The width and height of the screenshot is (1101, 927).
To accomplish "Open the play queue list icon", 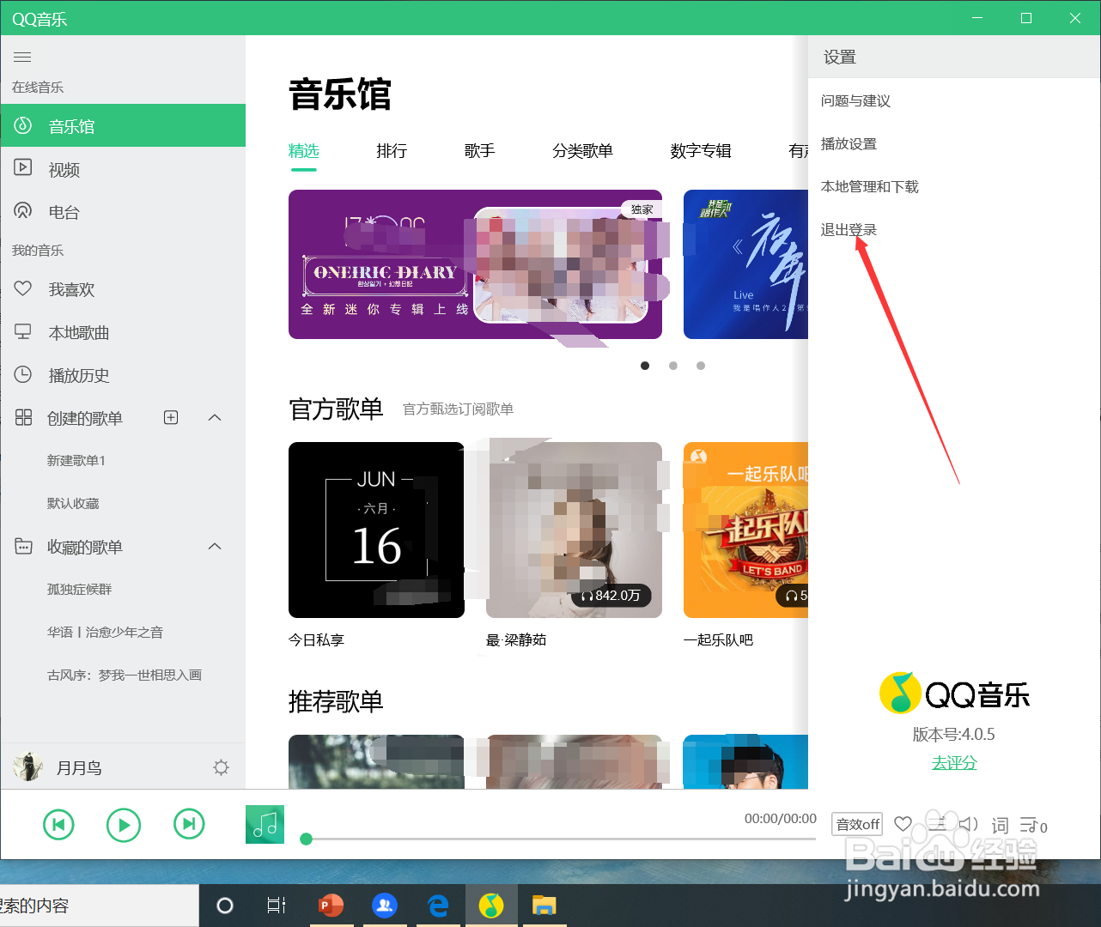I will tap(1032, 826).
